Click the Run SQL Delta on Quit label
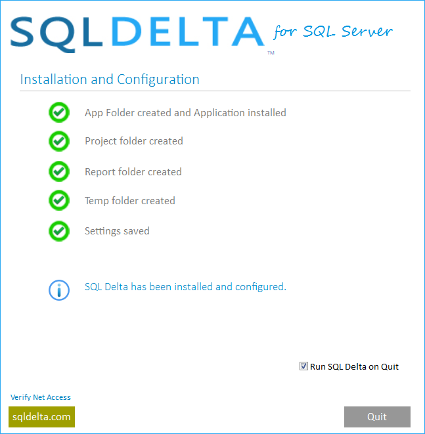The height and width of the screenshot is (434, 425). click(x=354, y=366)
